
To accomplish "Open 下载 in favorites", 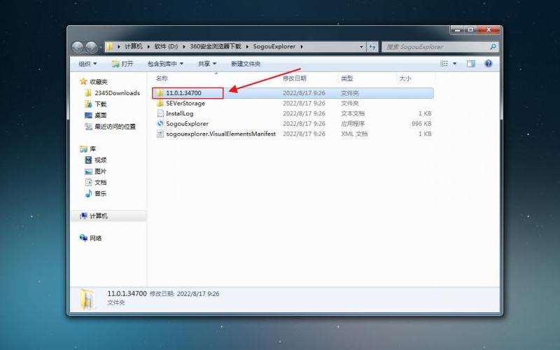I will [96, 104].
